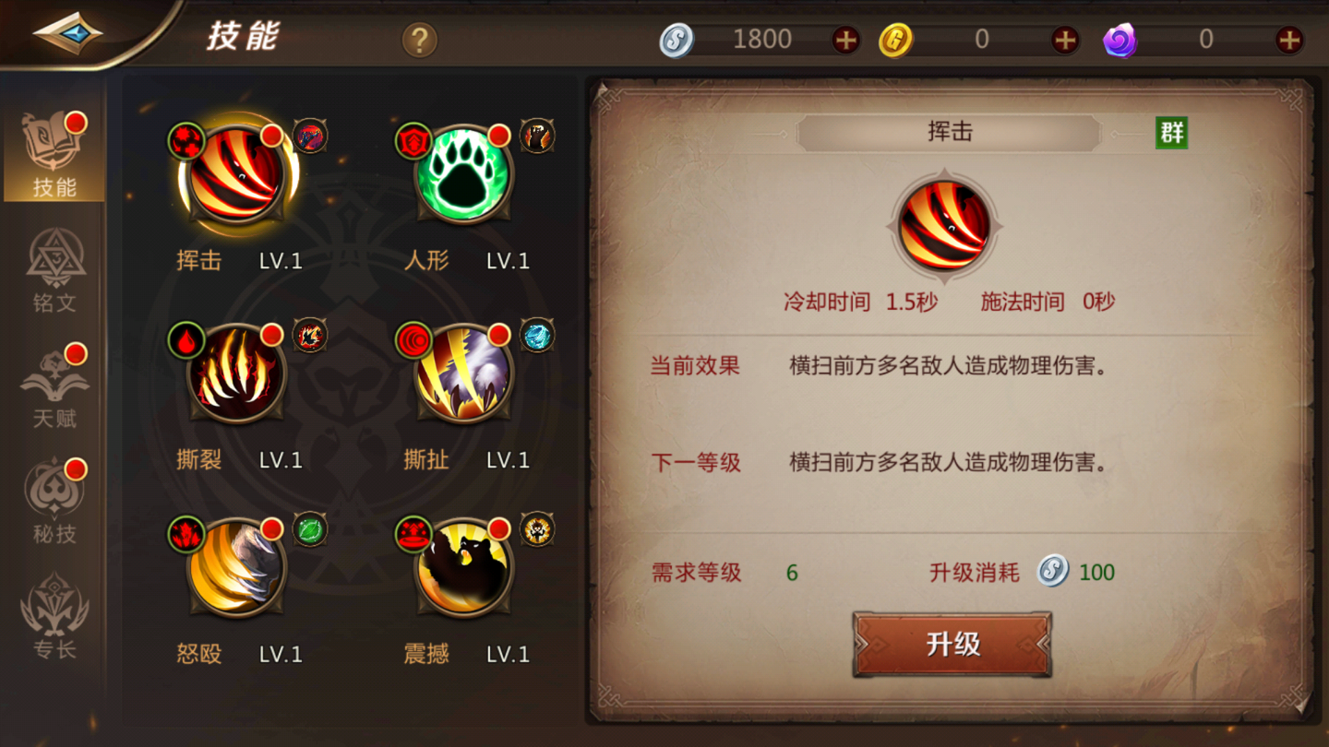Add purple gems with plus button
The height and width of the screenshot is (747, 1329).
(x=1289, y=39)
